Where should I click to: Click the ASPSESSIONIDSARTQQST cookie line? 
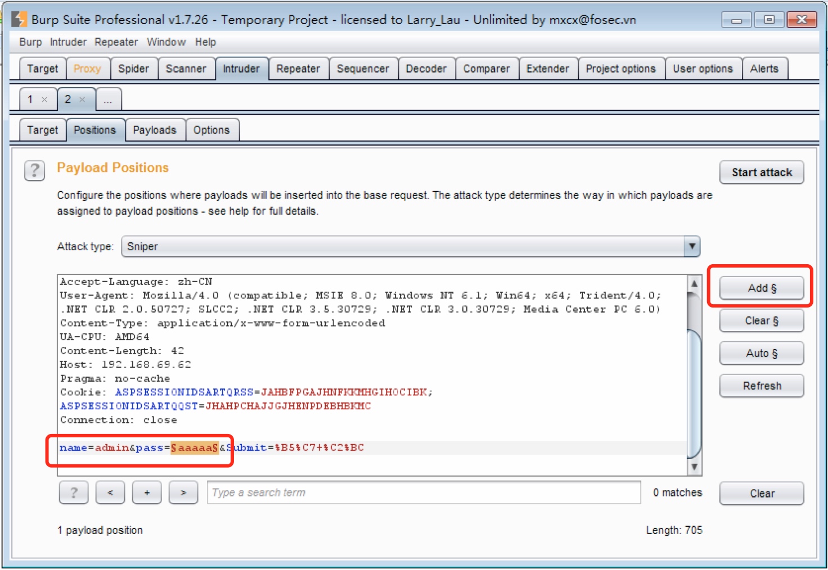pos(215,406)
